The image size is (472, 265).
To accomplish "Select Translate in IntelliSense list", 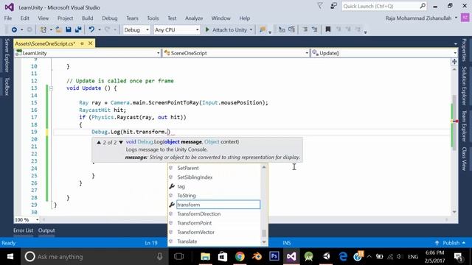I will click(214, 241).
